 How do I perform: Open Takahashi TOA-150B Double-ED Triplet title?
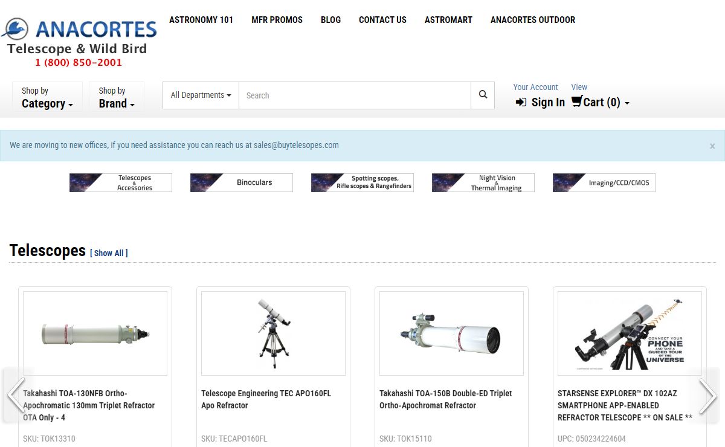(x=446, y=399)
